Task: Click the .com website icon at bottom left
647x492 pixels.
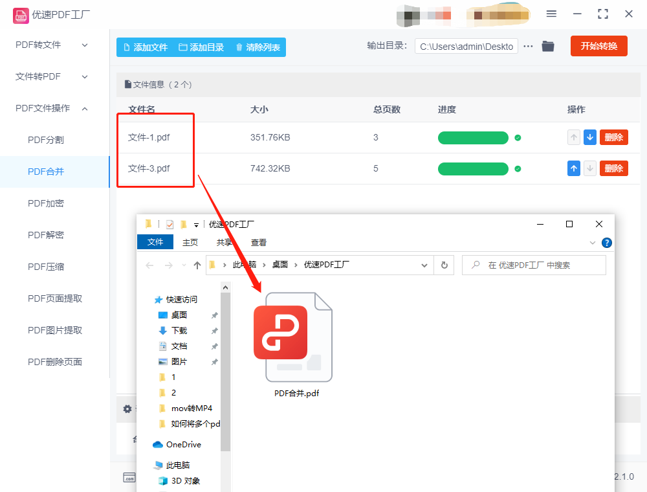Action: (x=129, y=478)
